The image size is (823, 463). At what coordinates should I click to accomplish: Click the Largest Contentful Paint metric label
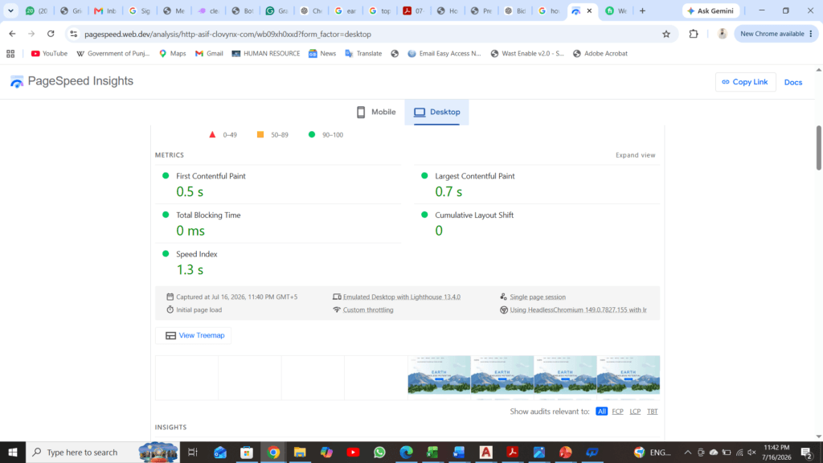tap(474, 176)
